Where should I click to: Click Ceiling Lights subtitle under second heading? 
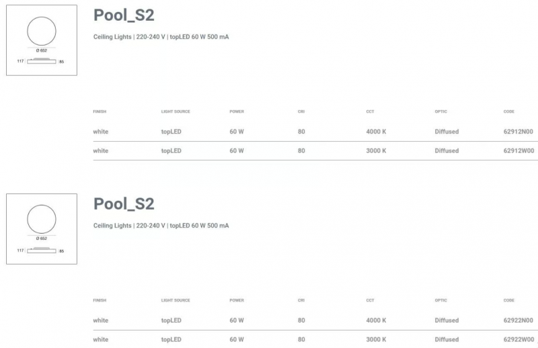pyautogui.click(x=161, y=226)
